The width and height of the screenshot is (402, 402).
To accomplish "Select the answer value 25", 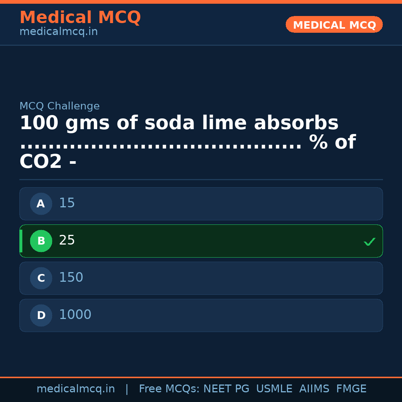I will click(67, 240).
